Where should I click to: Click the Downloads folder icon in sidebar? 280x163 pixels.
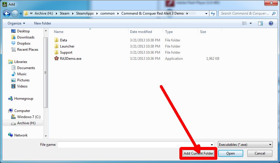coord(13,37)
